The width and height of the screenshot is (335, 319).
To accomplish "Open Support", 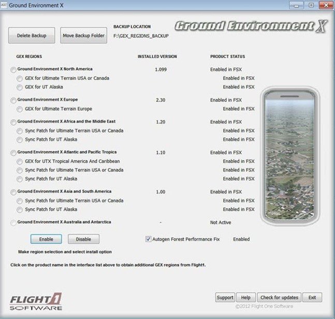I will coord(225,297).
